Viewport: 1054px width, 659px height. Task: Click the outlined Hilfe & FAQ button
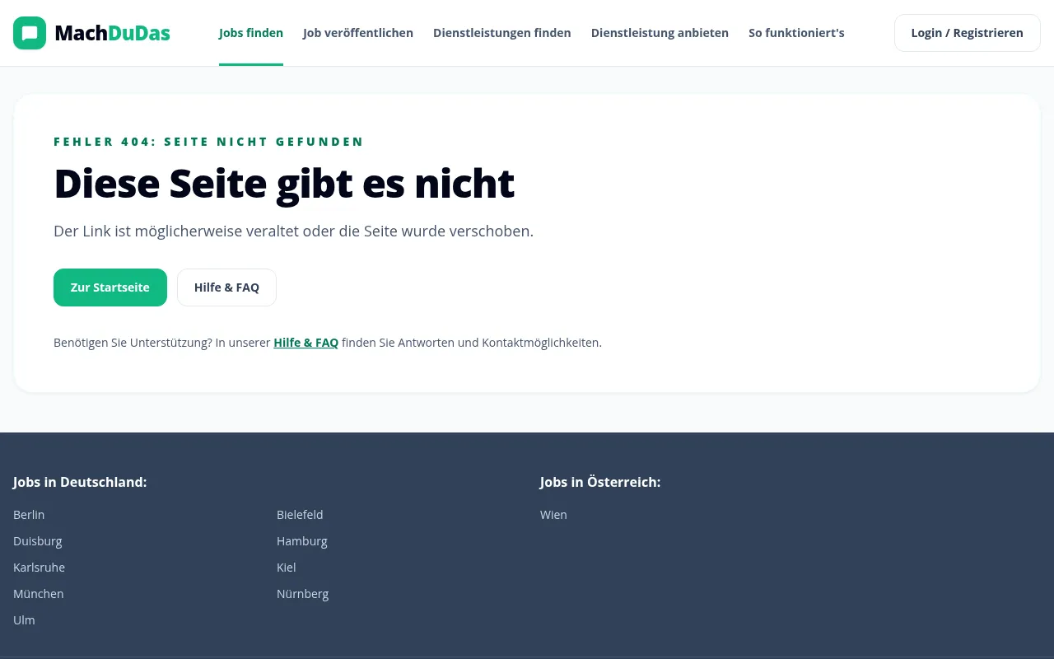coord(226,287)
